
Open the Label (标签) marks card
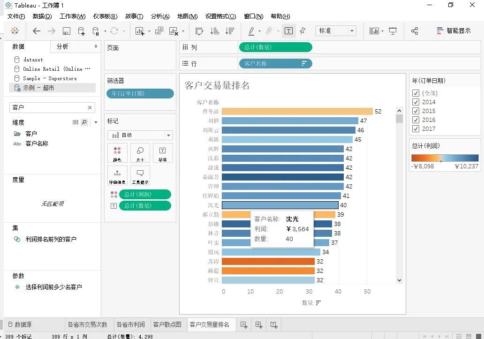coord(163,153)
